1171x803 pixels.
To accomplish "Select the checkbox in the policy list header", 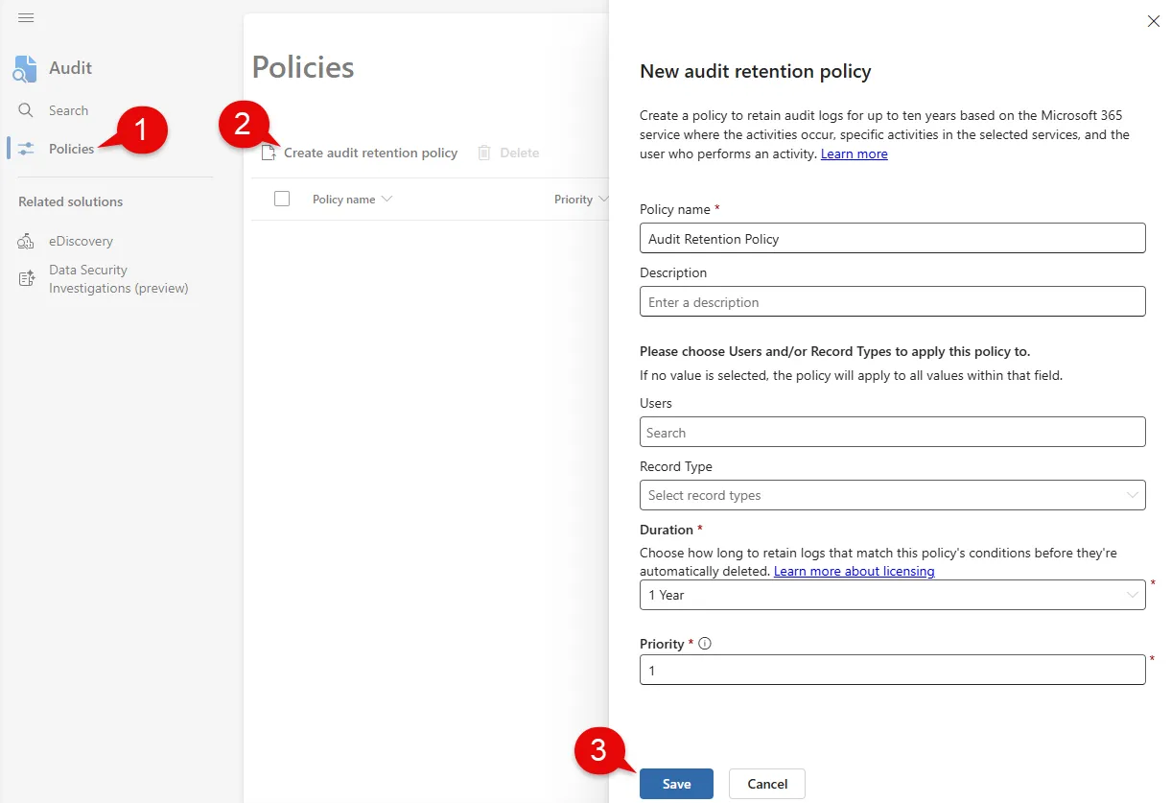I will click(x=281, y=199).
